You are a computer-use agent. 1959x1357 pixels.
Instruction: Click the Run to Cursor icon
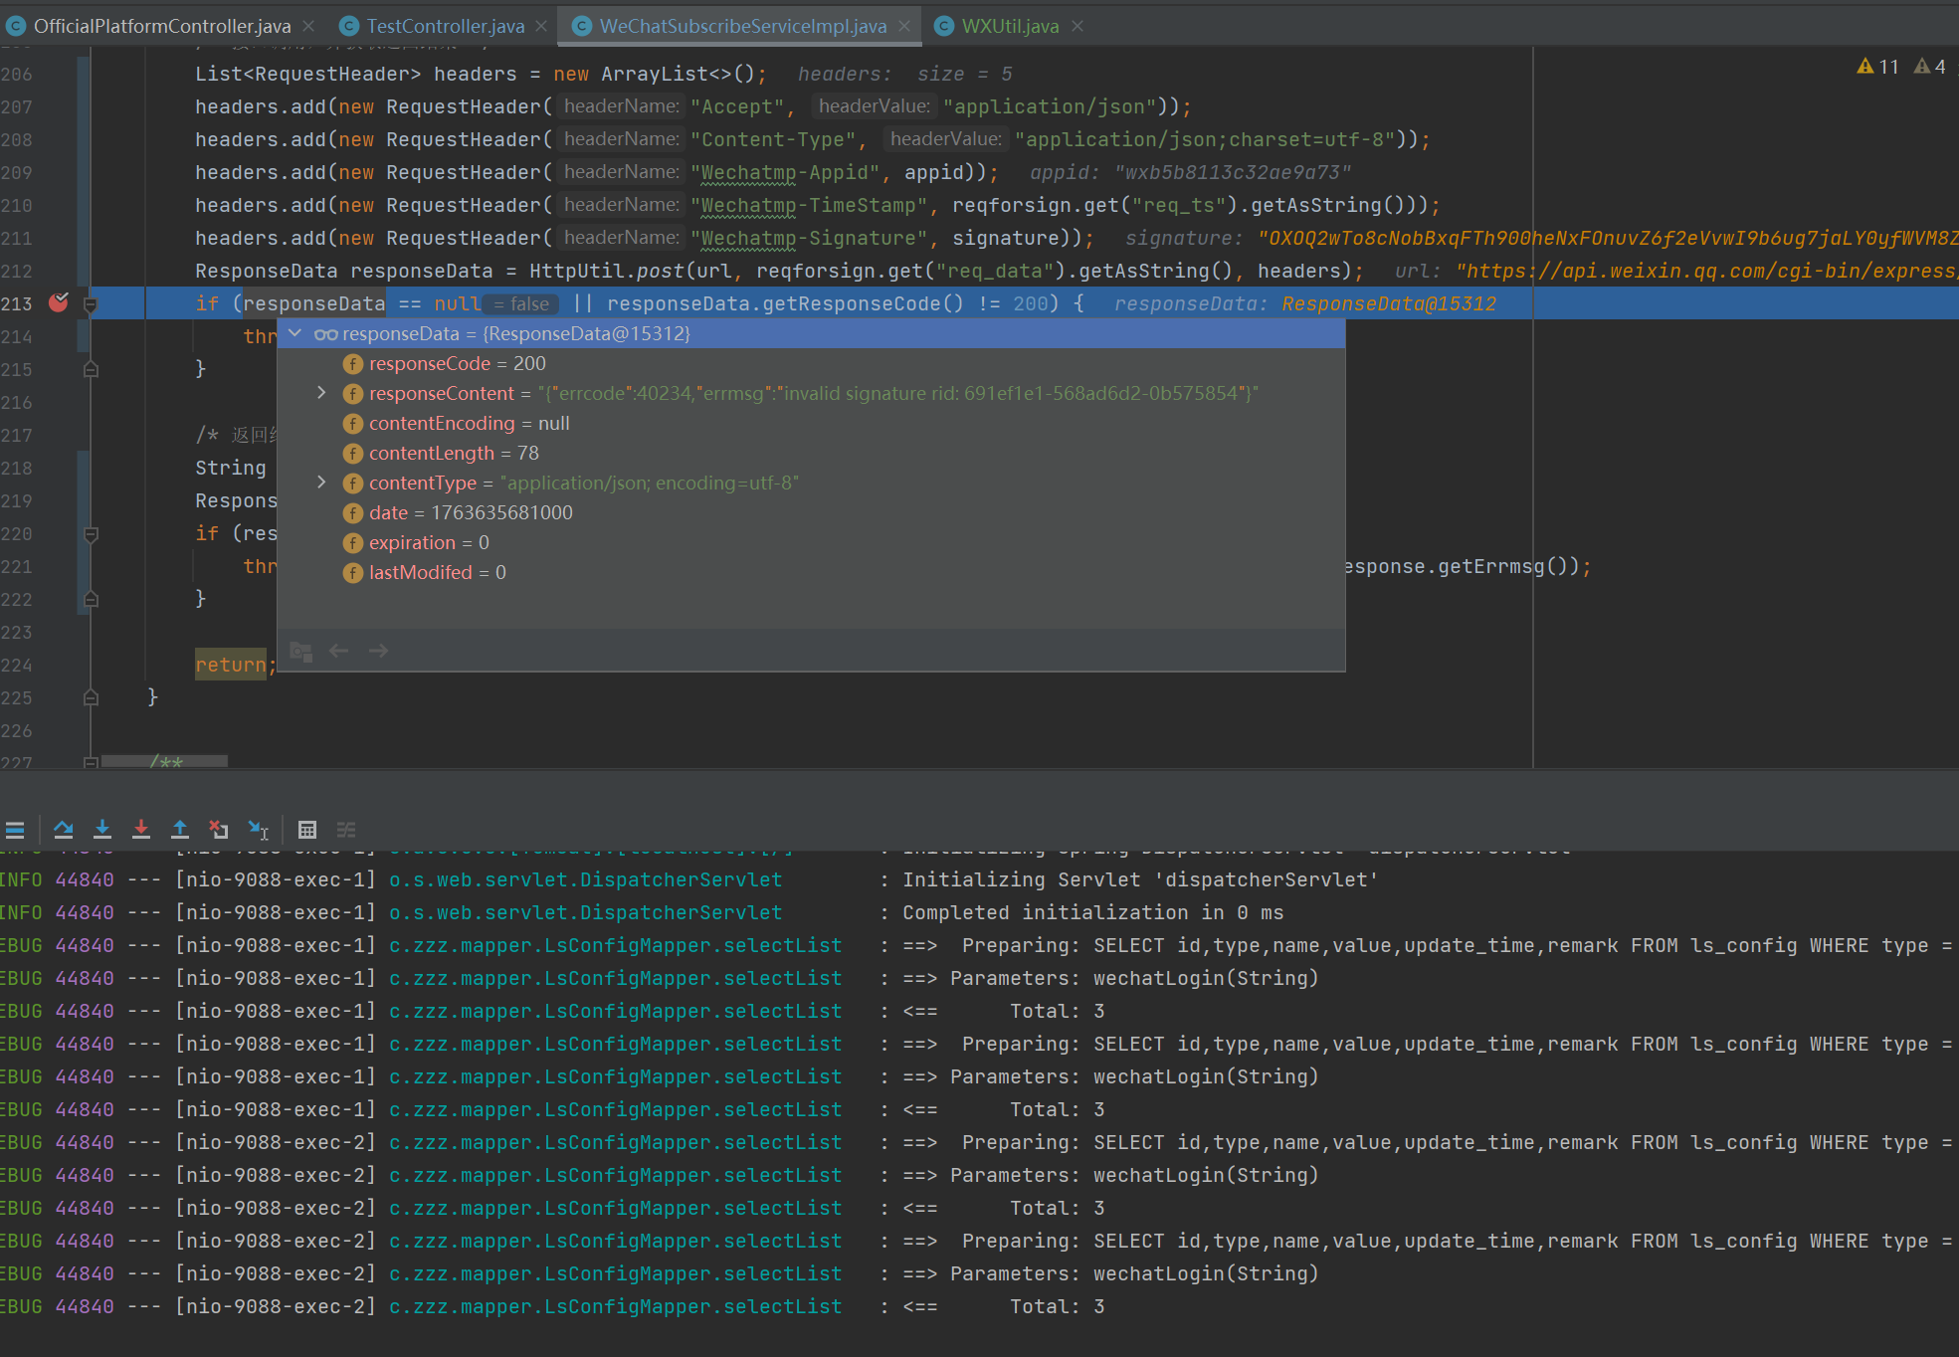click(x=259, y=829)
